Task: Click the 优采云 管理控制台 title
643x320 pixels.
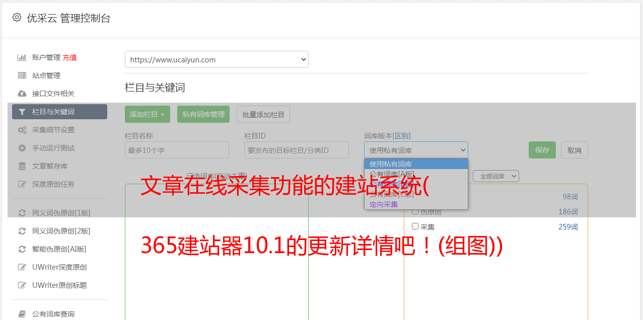Action: (68, 18)
